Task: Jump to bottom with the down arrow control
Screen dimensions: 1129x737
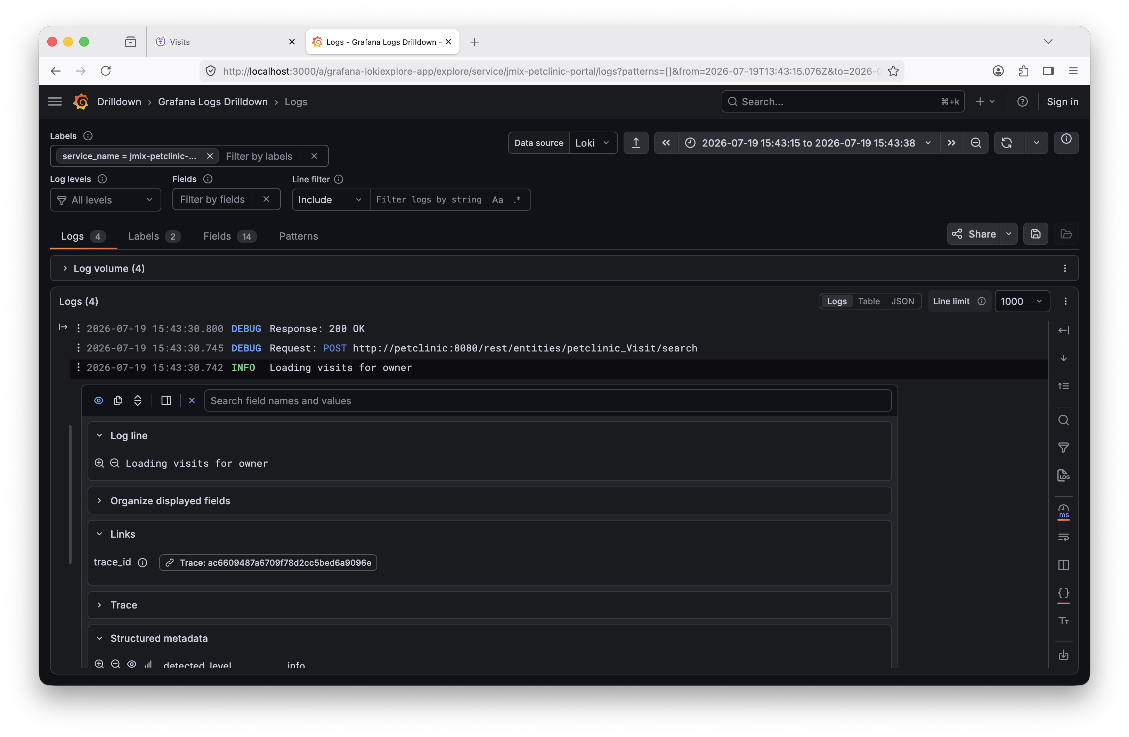Action: 1064,358
